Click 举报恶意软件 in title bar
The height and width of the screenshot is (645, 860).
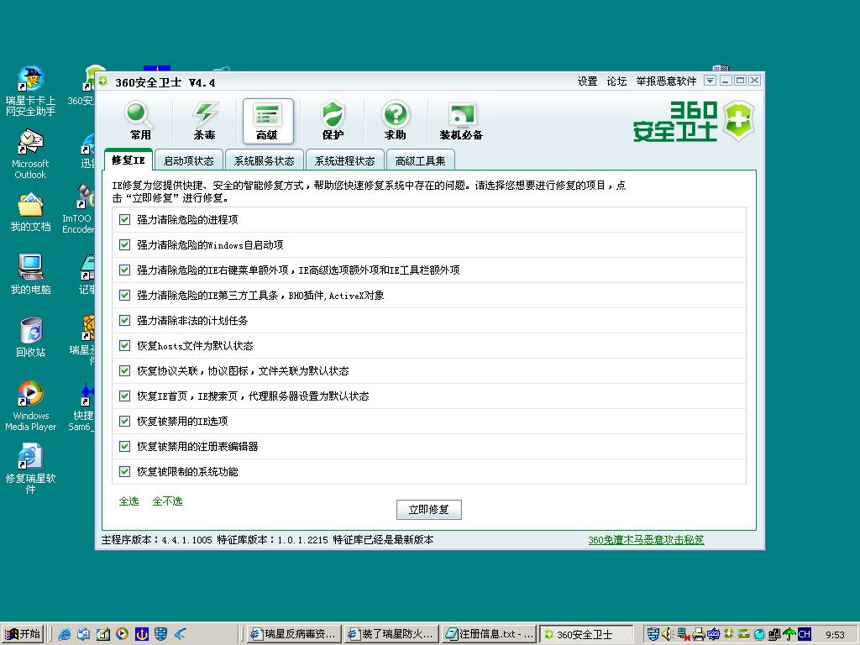(x=666, y=81)
